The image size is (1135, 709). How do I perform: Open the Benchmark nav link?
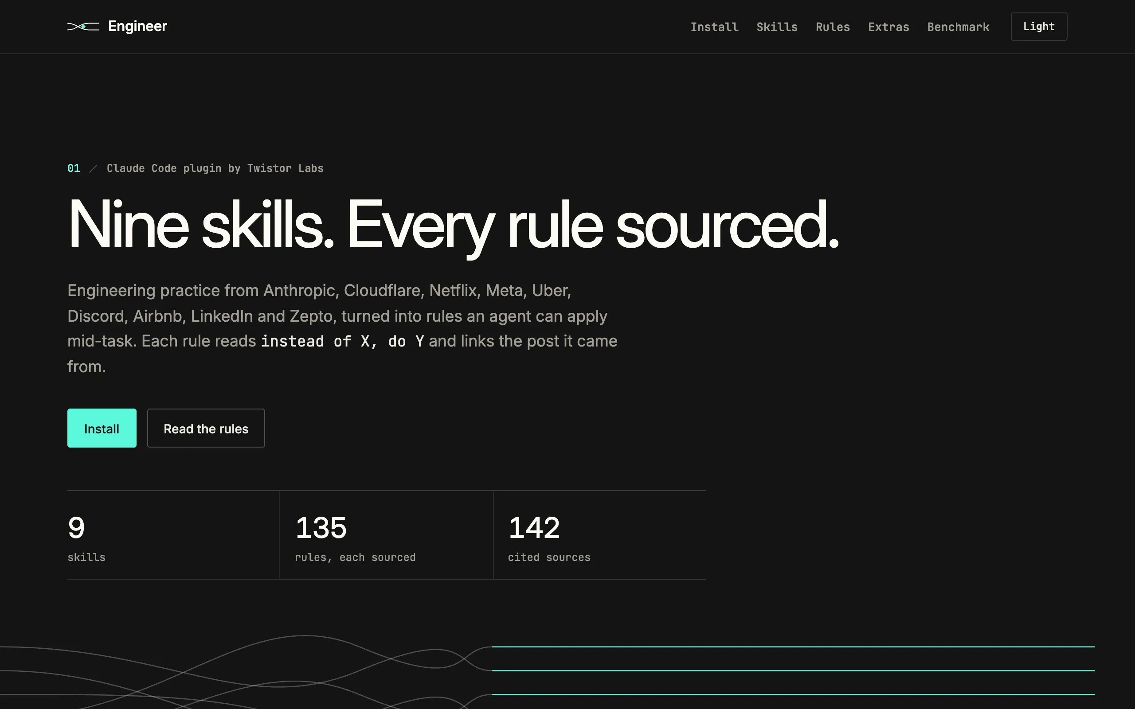(958, 27)
